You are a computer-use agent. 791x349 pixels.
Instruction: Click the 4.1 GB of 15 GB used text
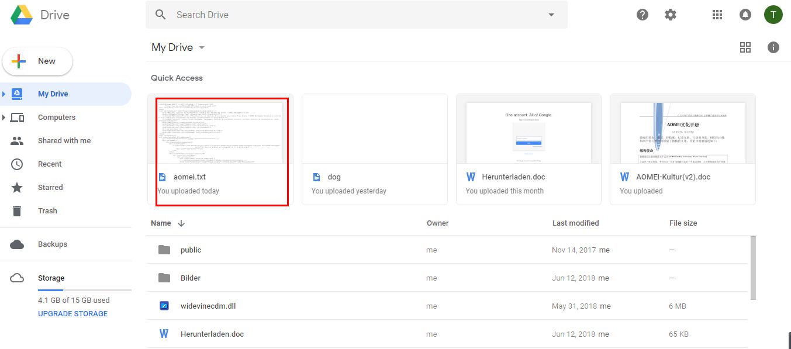pyautogui.click(x=74, y=300)
